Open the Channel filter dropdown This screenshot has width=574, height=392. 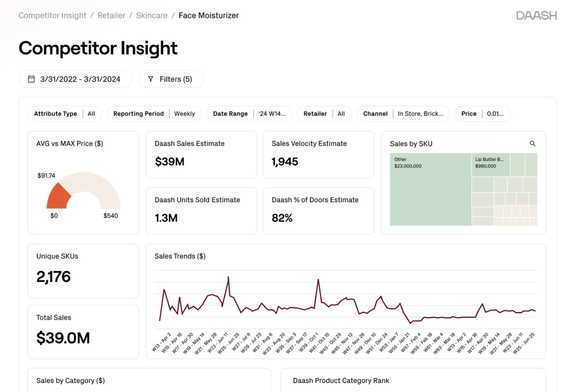pyautogui.click(x=404, y=114)
